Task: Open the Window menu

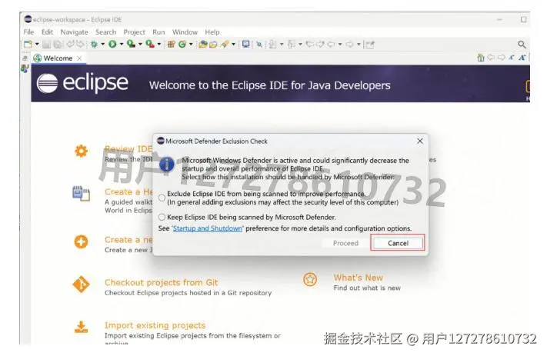Action: [185, 32]
